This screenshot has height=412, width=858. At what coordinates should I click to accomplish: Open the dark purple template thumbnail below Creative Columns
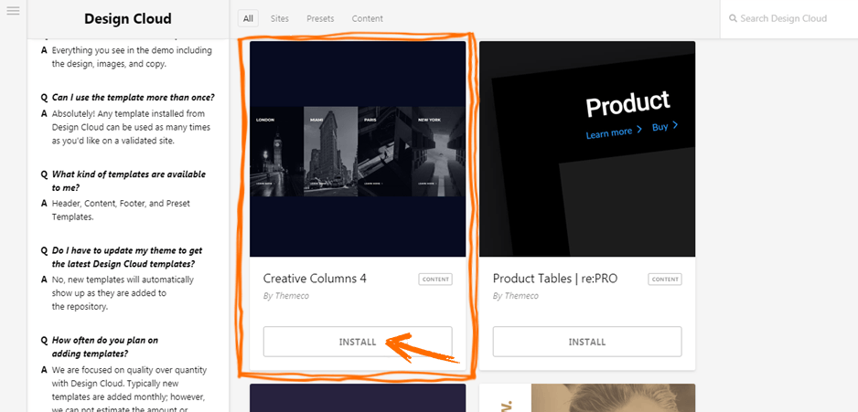(358, 397)
